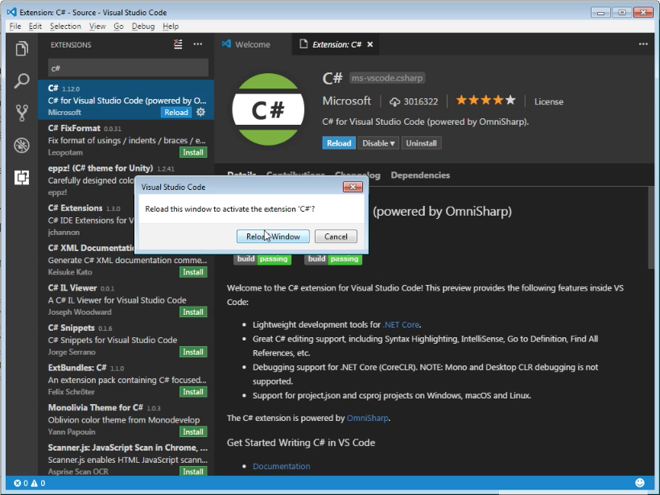The height and width of the screenshot is (495, 660).
Task: Open the .NET Core link
Action: click(x=401, y=324)
